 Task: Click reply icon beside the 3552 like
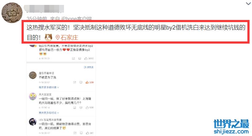(x=80, y=59)
